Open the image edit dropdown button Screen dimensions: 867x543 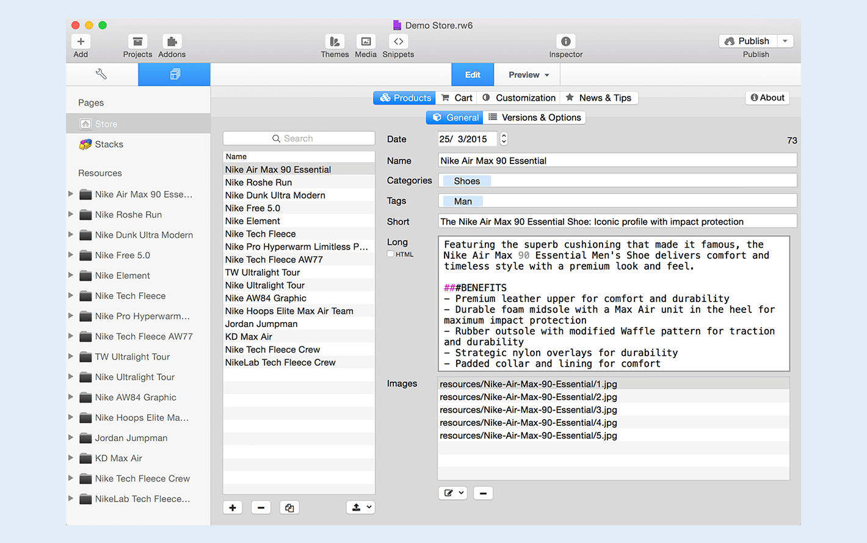click(x=453, y=493)
